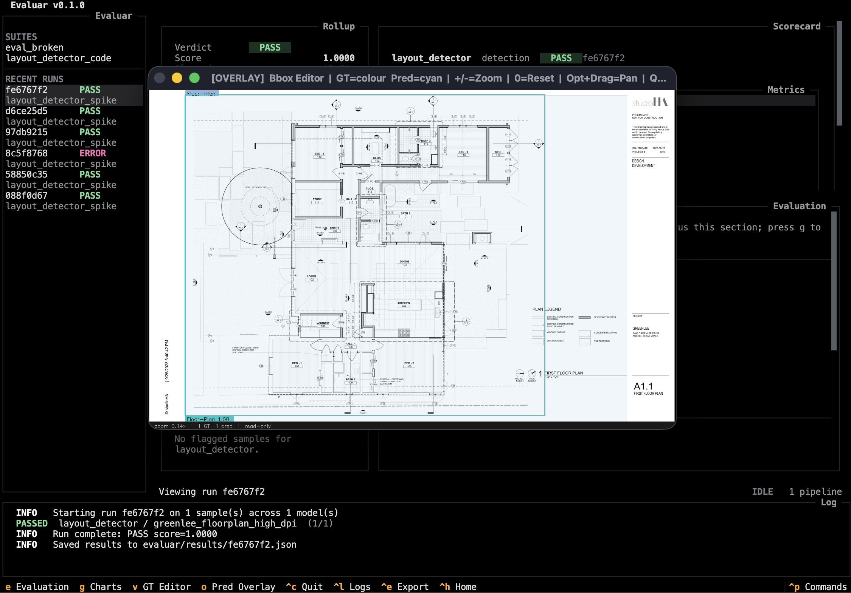
Task: Click the PASS badge in the Scorecard row
Action: (561, 58)
